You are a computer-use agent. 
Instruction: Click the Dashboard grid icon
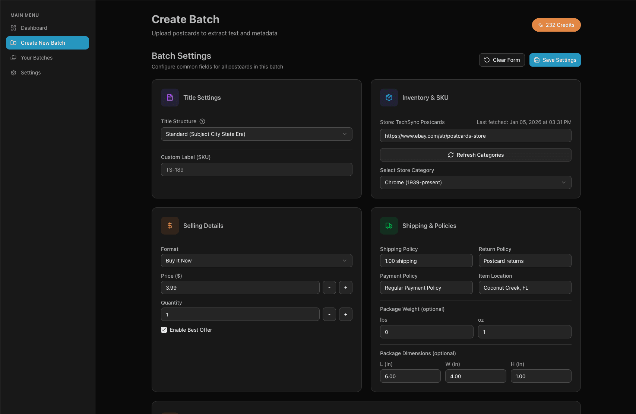pos(14,28)
